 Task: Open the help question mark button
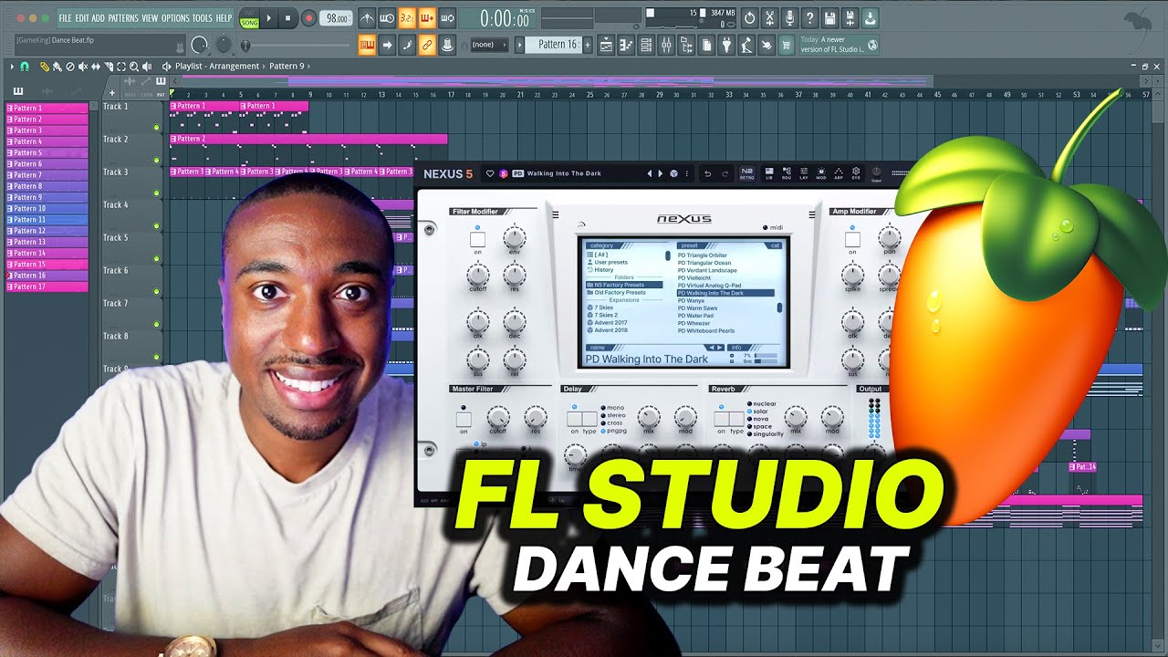[810, 18]
